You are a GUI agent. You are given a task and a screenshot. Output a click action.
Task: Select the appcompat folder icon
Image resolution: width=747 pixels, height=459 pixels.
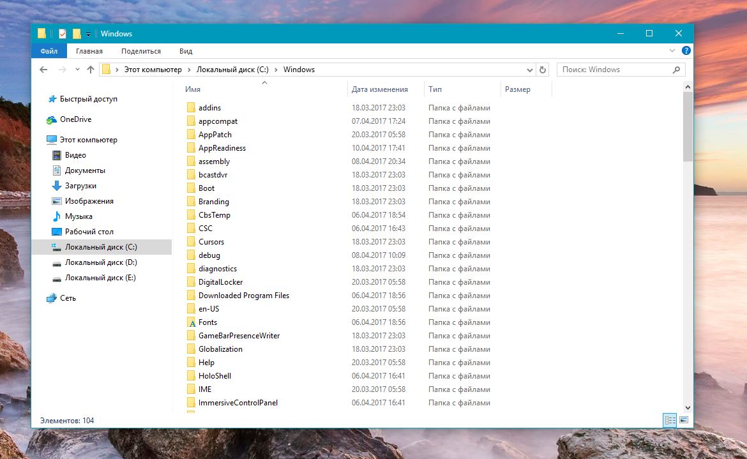click(191, 121)
